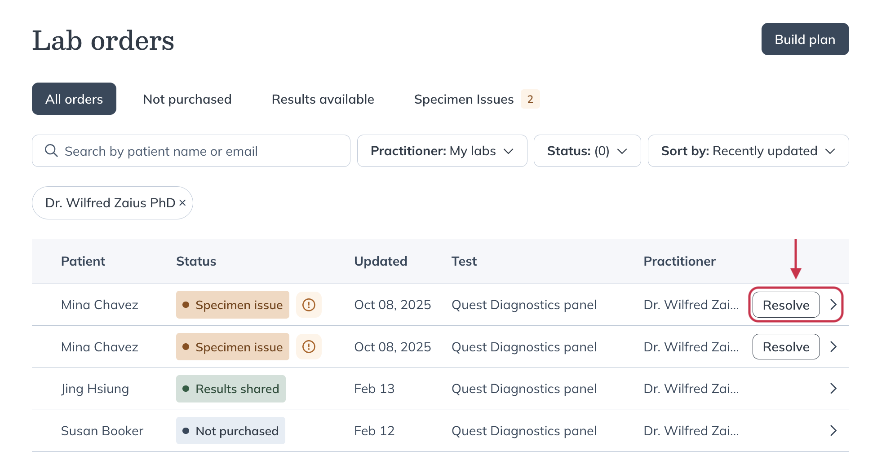This screenshot has height=455, width=886.
Task: Open the Specimen Issues tab
Action: [464, 99]
